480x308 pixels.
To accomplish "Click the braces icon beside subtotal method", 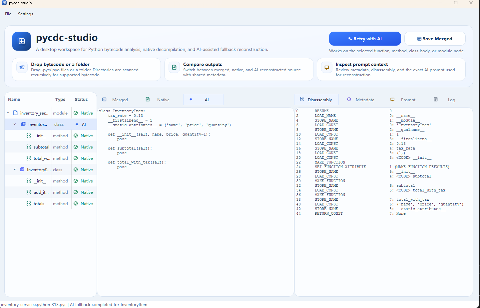I will (x=29, y=147).
